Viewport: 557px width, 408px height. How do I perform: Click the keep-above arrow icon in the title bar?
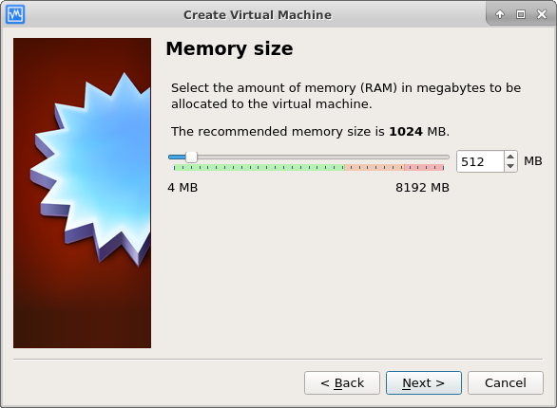[x=500, y=14]
